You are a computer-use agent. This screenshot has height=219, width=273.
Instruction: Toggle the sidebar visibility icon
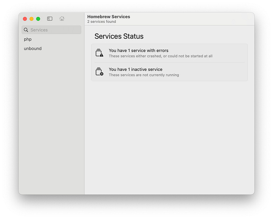click(x=50, y=19)
